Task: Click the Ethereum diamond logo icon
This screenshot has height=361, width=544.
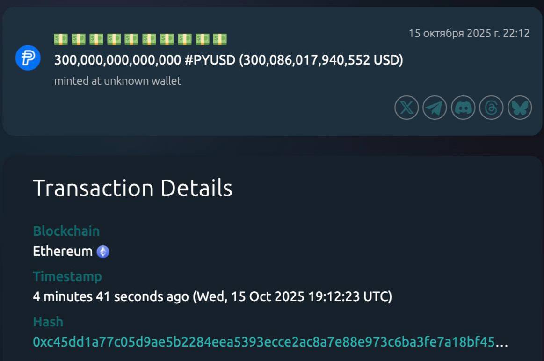Action: [x=103, y=252]
